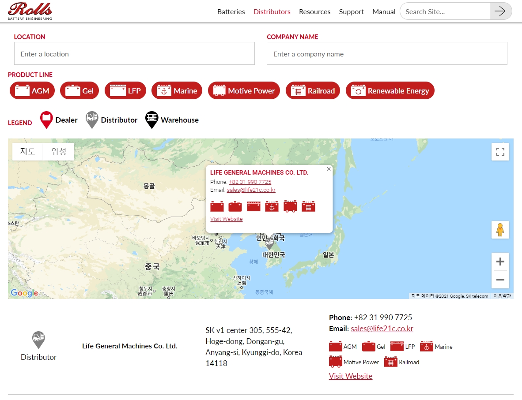Open the Batteries menu
This screenshot has width=522, height=400.
231,11
